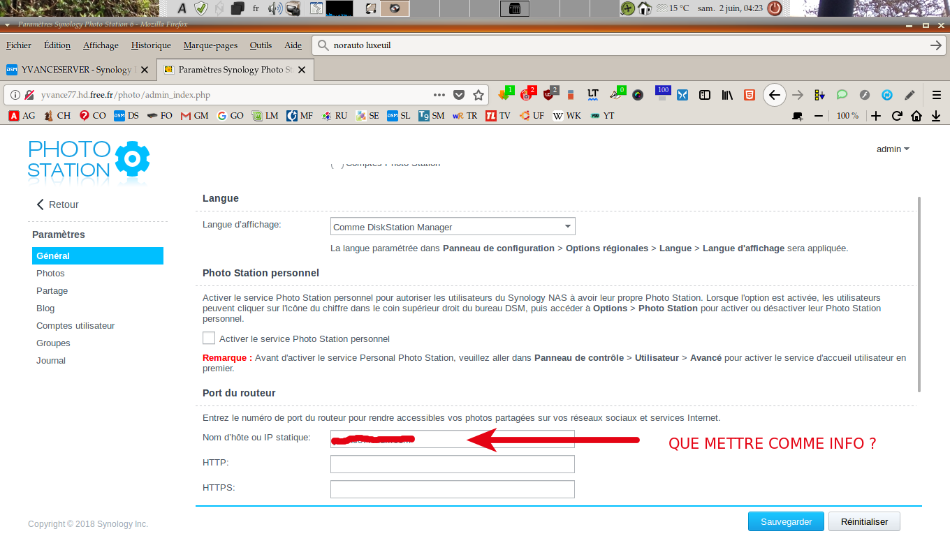Click the HTTPS port input field
This screenshot has width=950, height=536.
[x=453, y=489]
